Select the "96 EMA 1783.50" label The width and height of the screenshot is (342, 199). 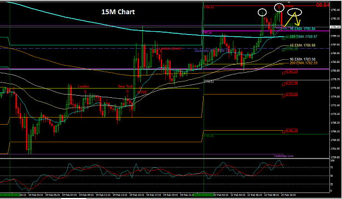coord(302,59)
